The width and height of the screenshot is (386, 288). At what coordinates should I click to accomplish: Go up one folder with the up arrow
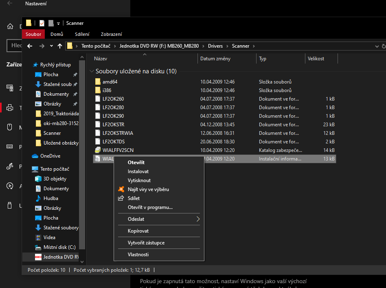click(60, 46)
